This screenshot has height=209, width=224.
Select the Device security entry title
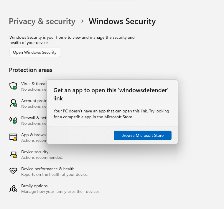35,152
